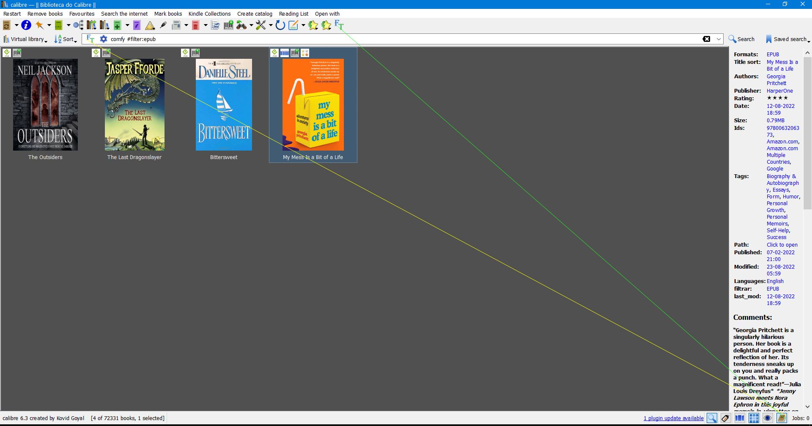
Task: Open dropdown arrow beside wrench tools icon
Action: pyautogui.click(x=271, y=25)
